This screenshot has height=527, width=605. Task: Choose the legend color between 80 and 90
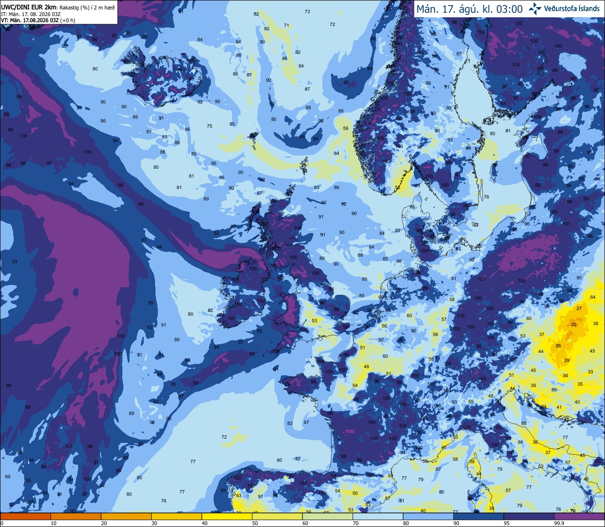tap(428, 516)
